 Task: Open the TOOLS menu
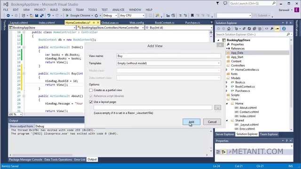(93, 10)
